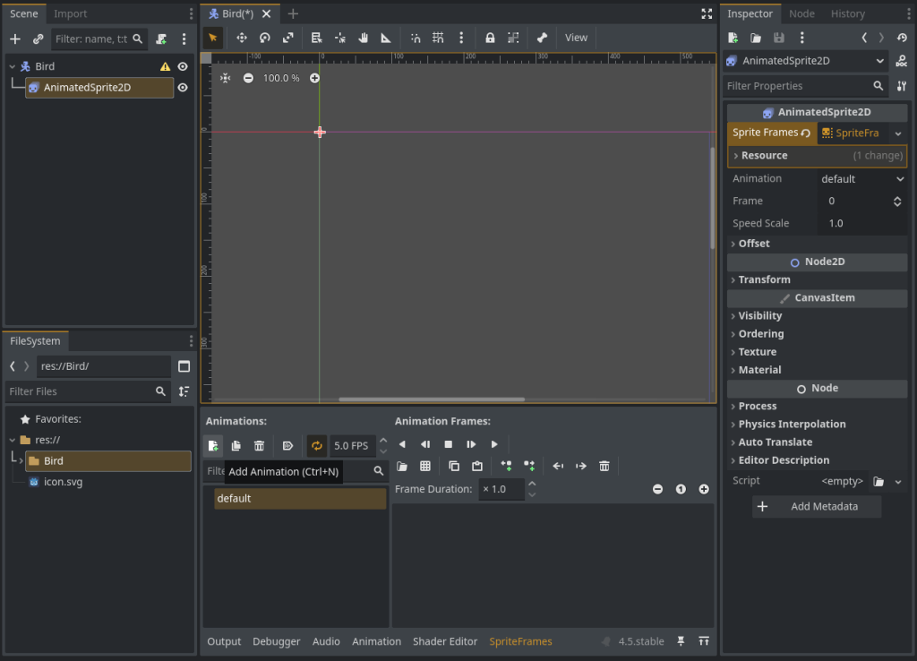Expand the Visibility property group
The width and height of the screenshot is (917, 661).
(x=759, y=315)
